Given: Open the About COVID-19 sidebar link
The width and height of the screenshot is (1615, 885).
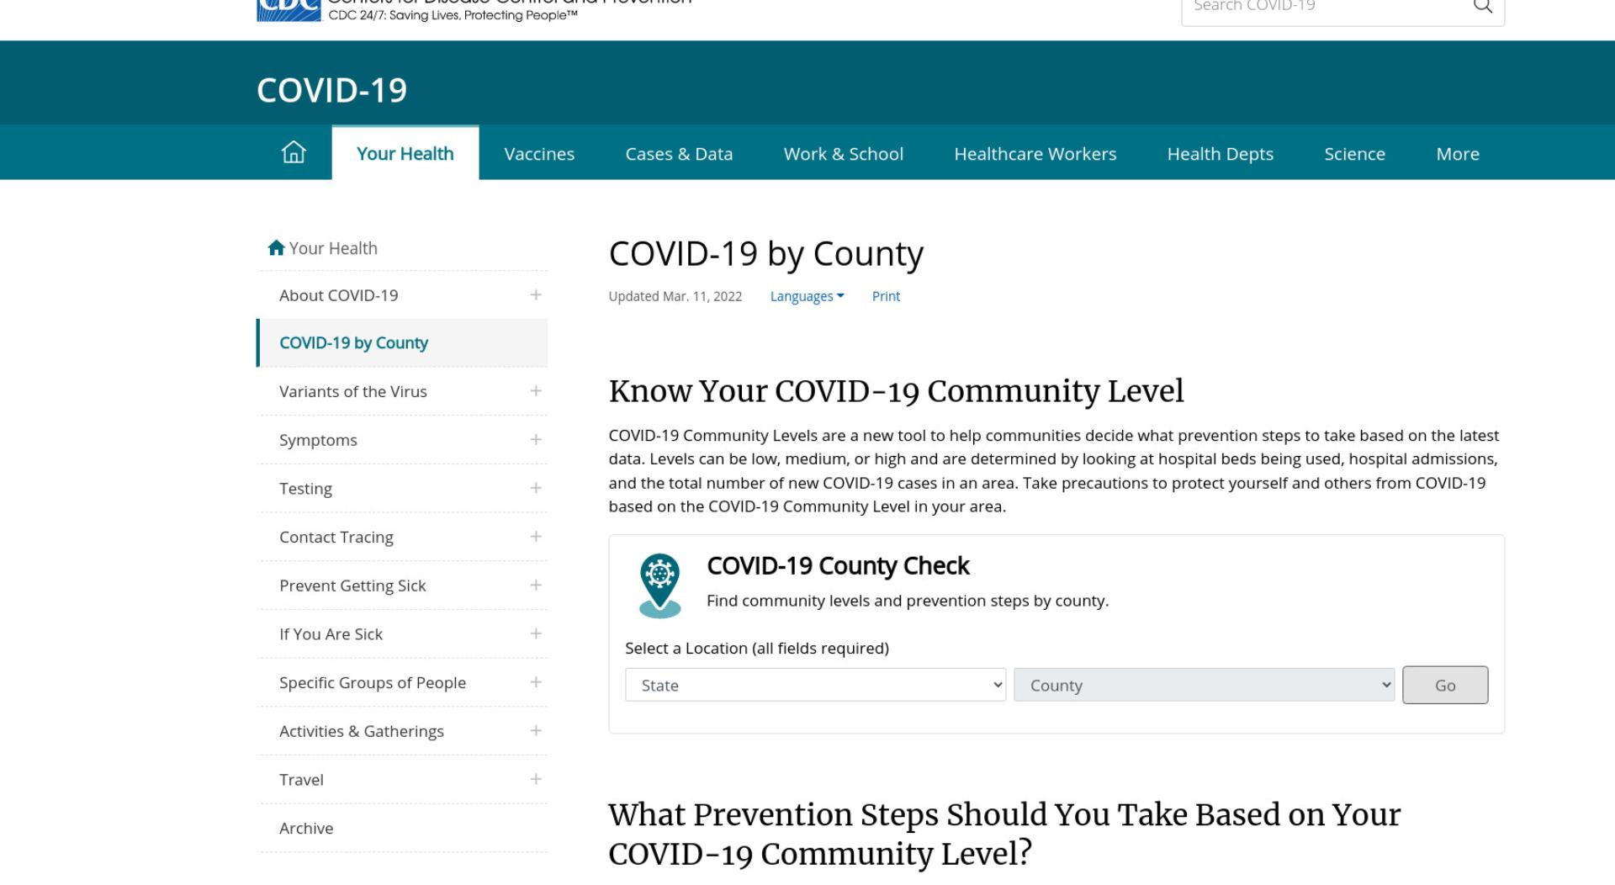Looking at the screenshot, I should 339,295.
